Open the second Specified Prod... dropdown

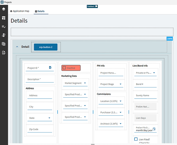pos(75,106)
